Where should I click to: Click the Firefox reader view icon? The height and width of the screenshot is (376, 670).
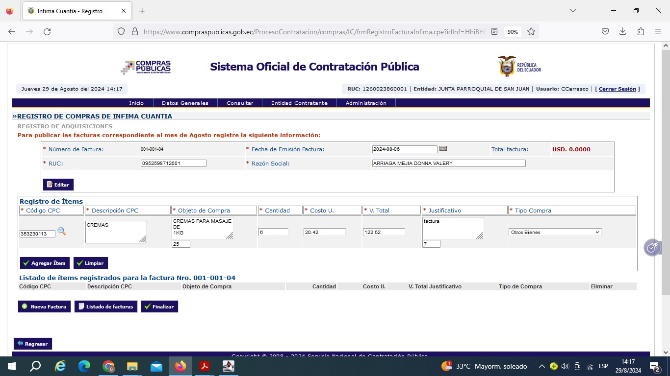tap(494, 31)
